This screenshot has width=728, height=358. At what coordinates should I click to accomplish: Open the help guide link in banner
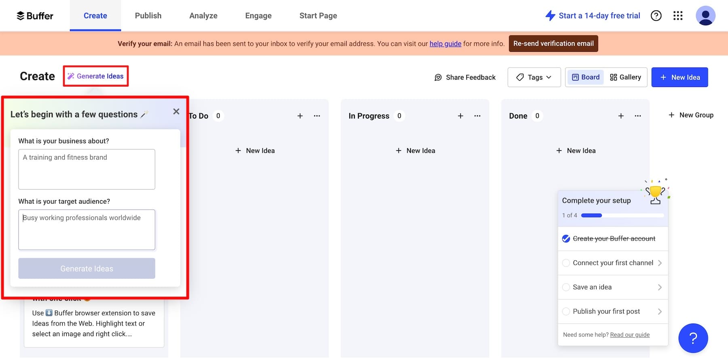click(x=445, y=44)
